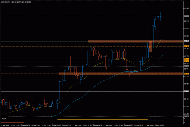Select the blue line in indicator subwindow
The height and width of the screenshot is (127, 190).
tap(146, 121)
